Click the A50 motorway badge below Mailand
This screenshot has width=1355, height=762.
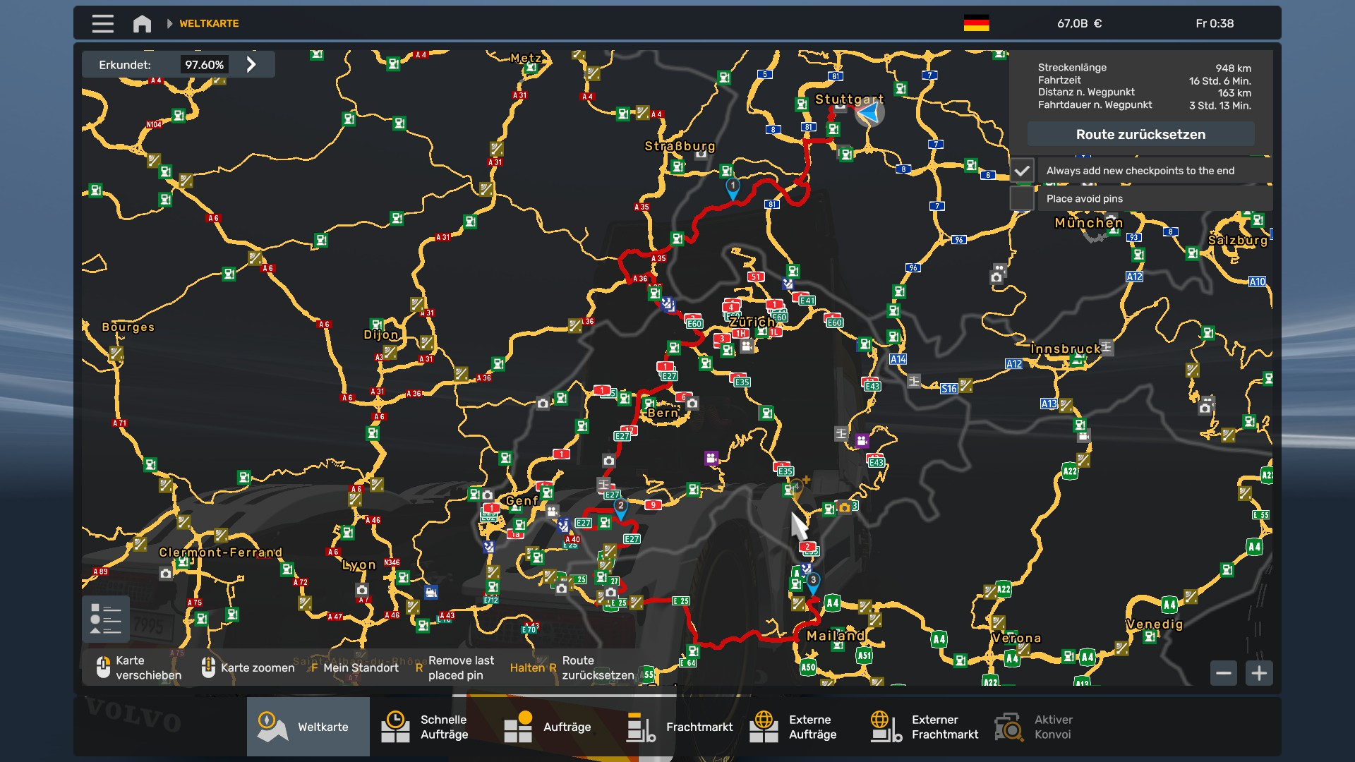tap(808, 667)
